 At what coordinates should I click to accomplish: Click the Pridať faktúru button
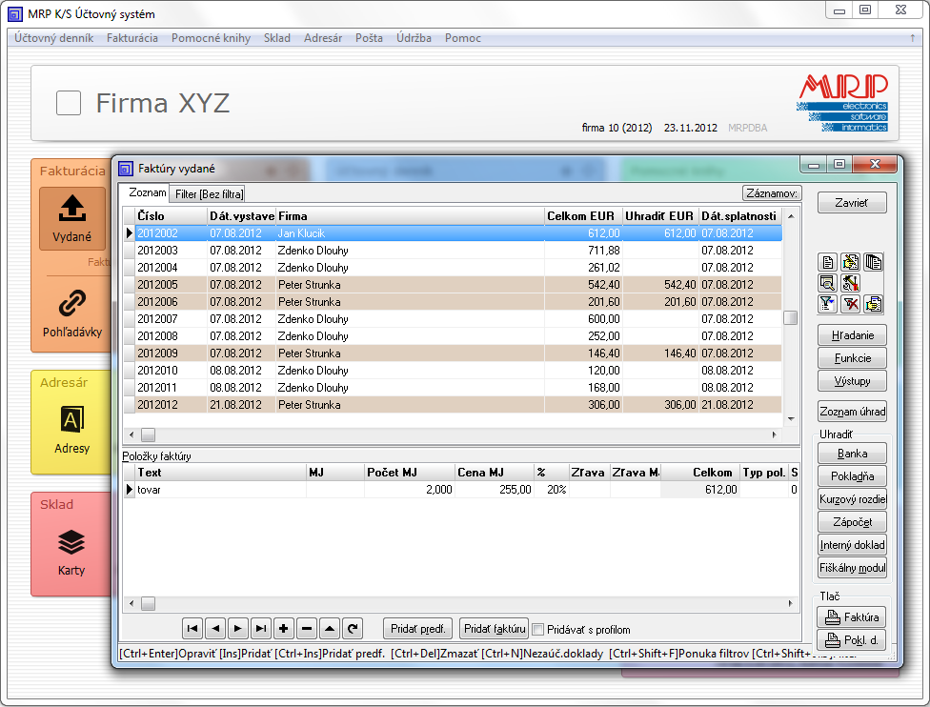tap(494, 629)
